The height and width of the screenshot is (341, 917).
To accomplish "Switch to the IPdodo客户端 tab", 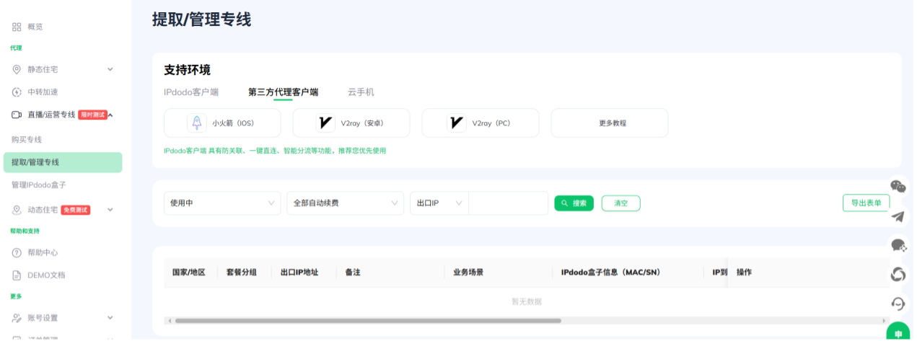I will 191,92.
